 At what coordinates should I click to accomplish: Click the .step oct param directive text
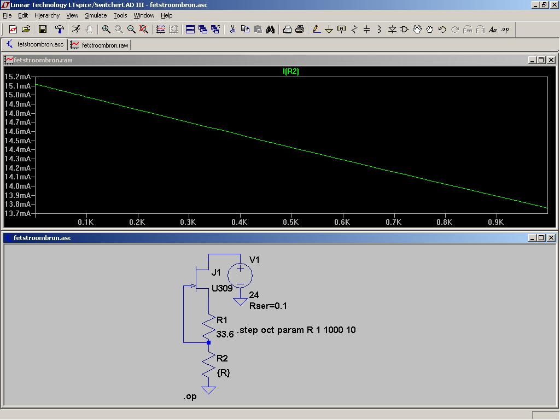point(296,330)
